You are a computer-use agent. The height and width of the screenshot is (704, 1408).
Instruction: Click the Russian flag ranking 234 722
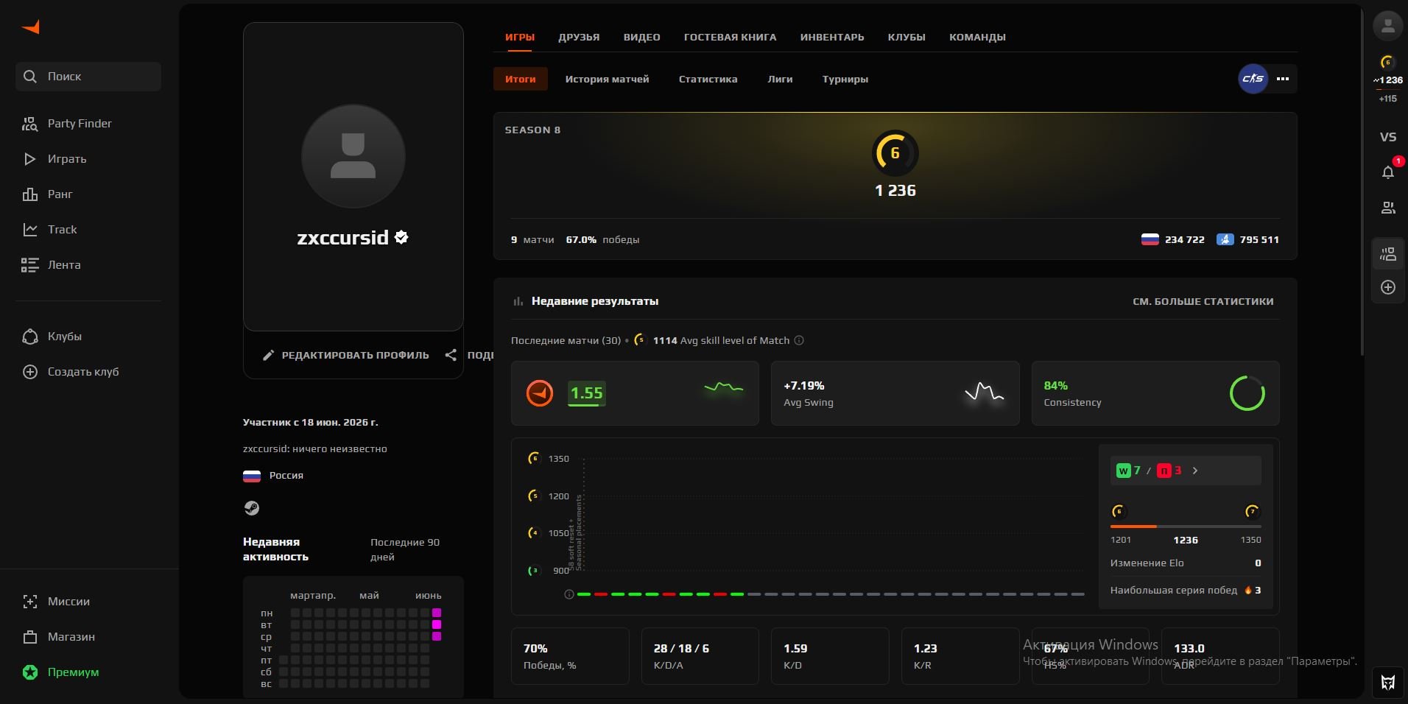click(x=1173, y=239)
